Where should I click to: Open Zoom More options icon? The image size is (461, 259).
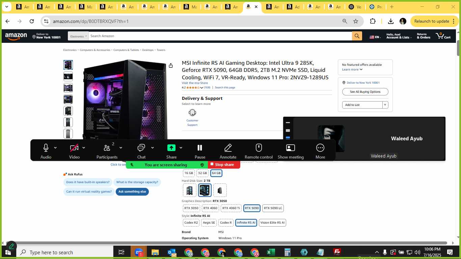tap(320, 148)
